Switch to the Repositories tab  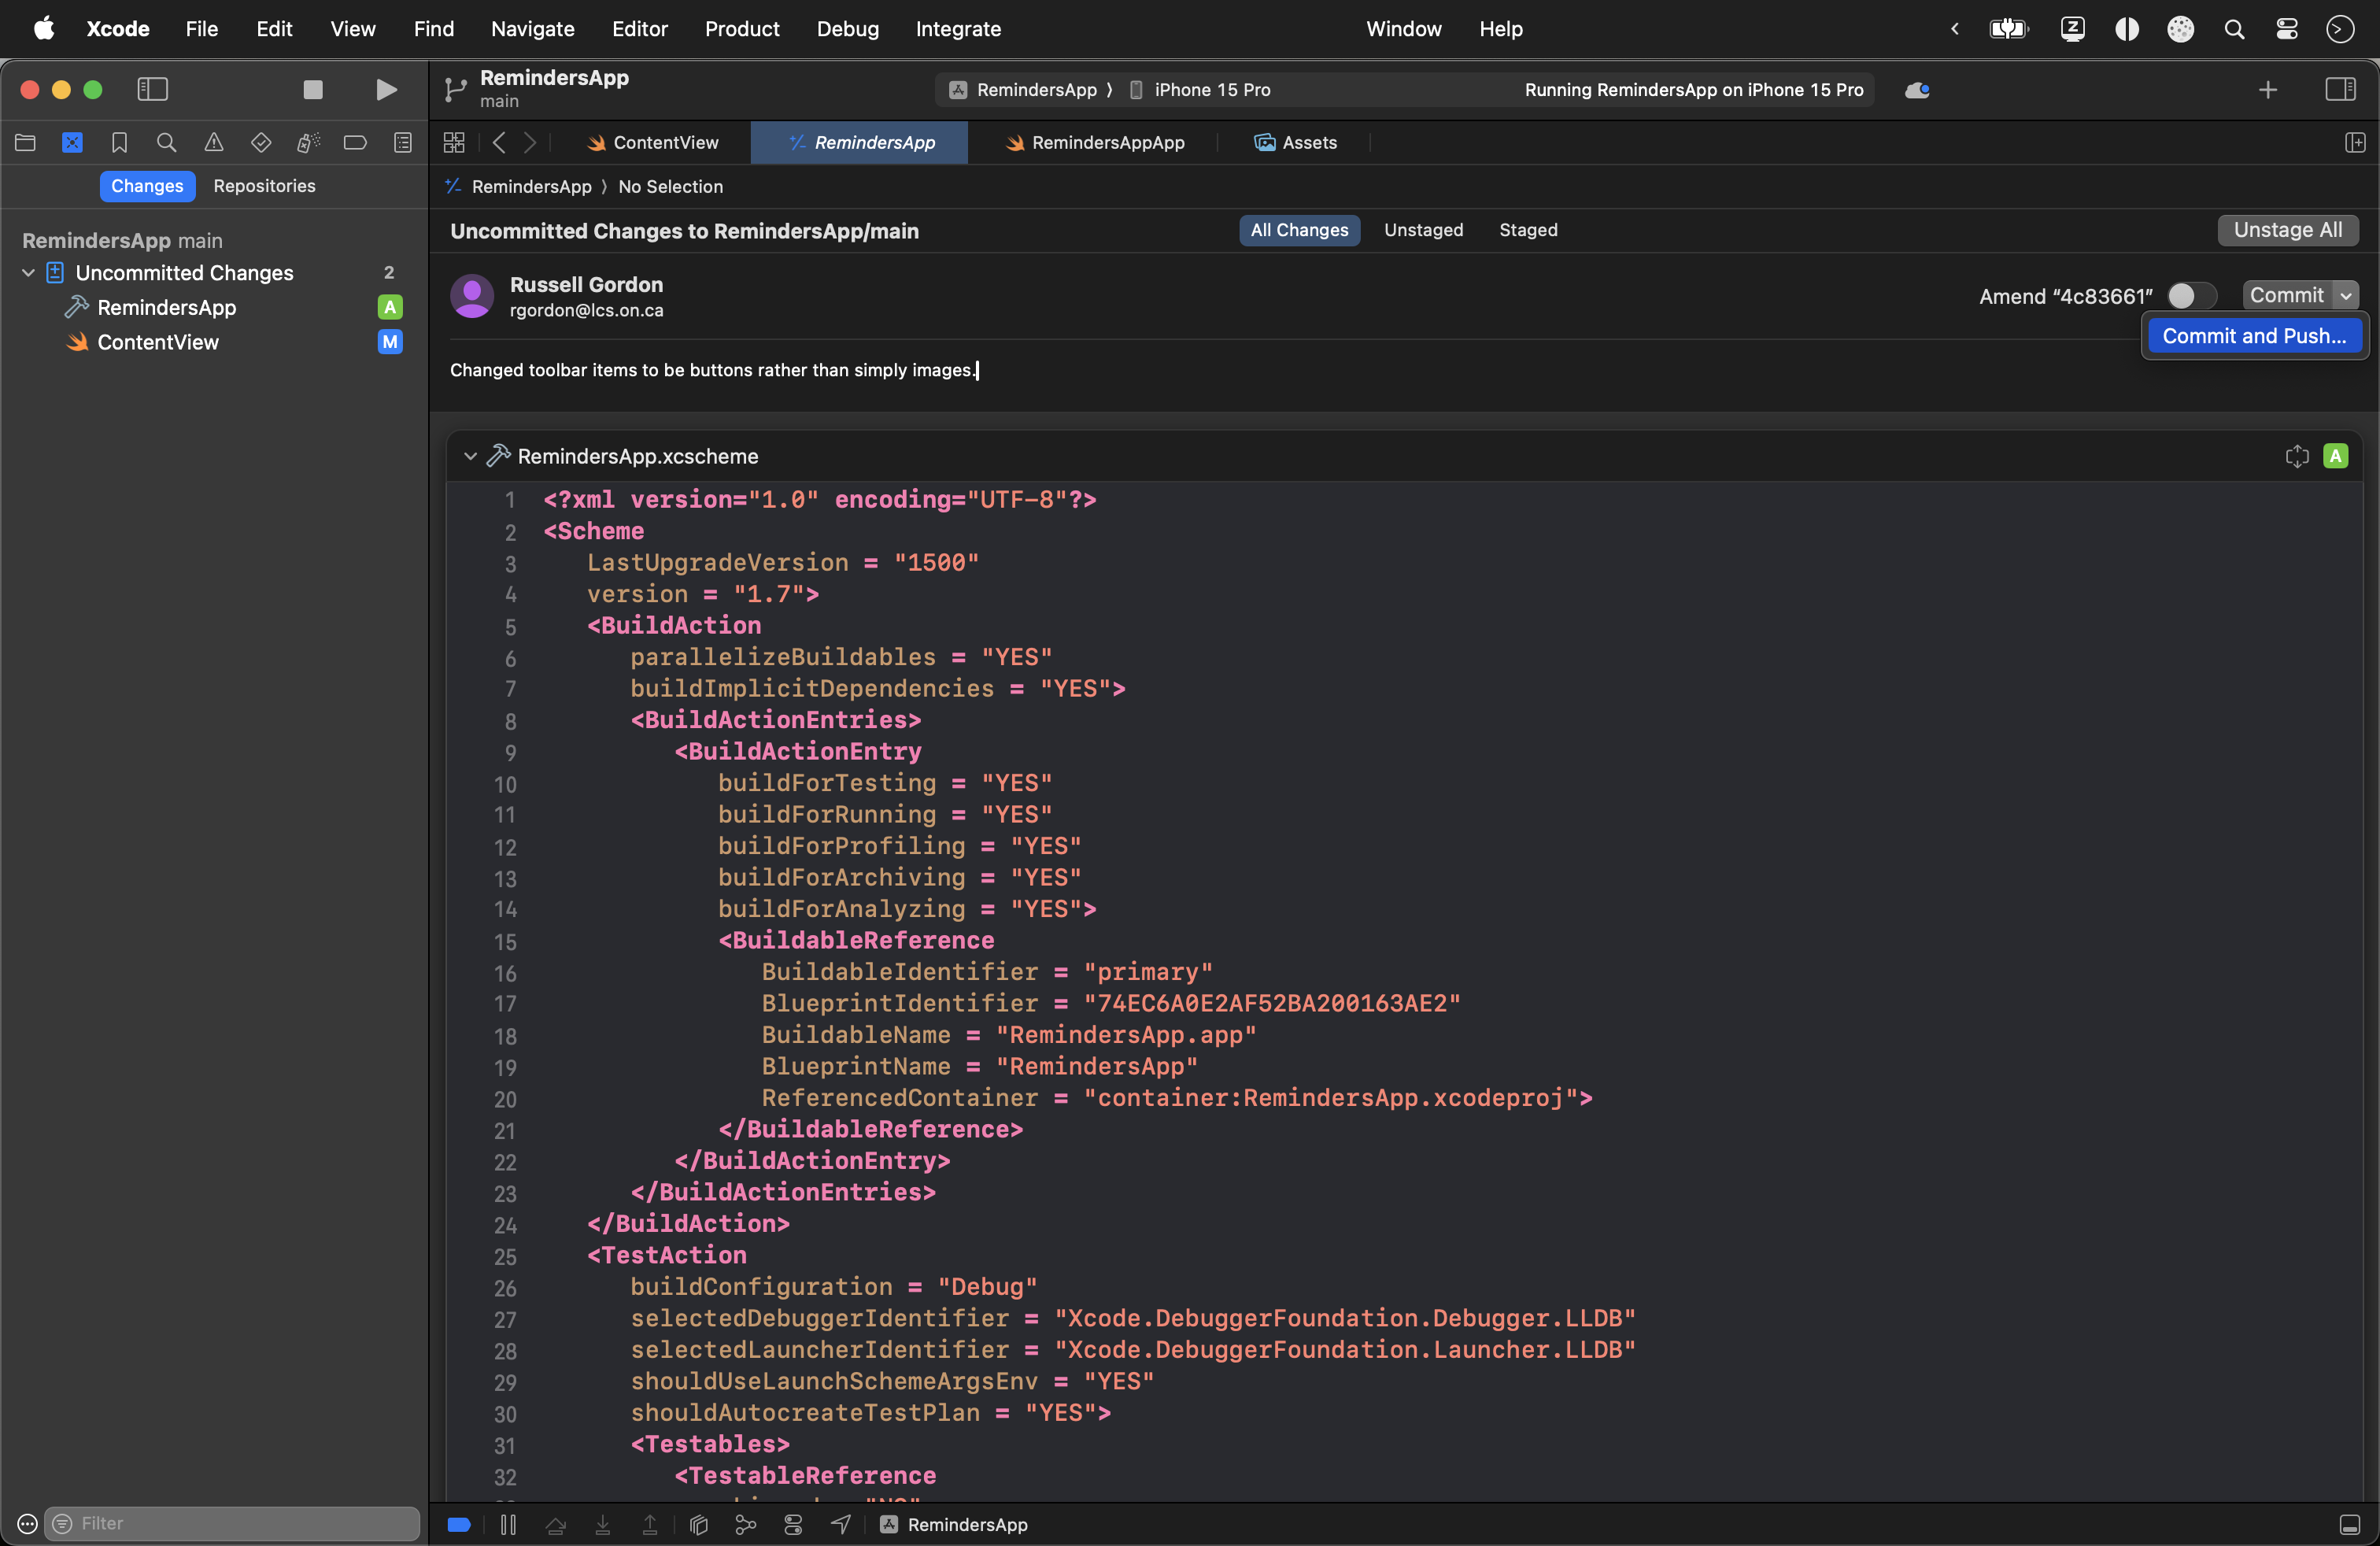(264, 186)
